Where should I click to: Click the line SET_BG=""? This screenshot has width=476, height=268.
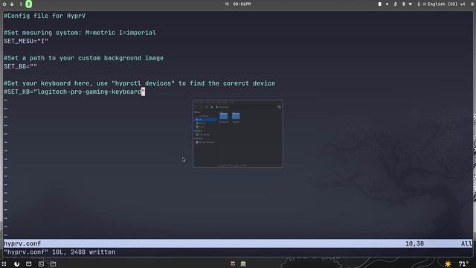click(20, 66)
